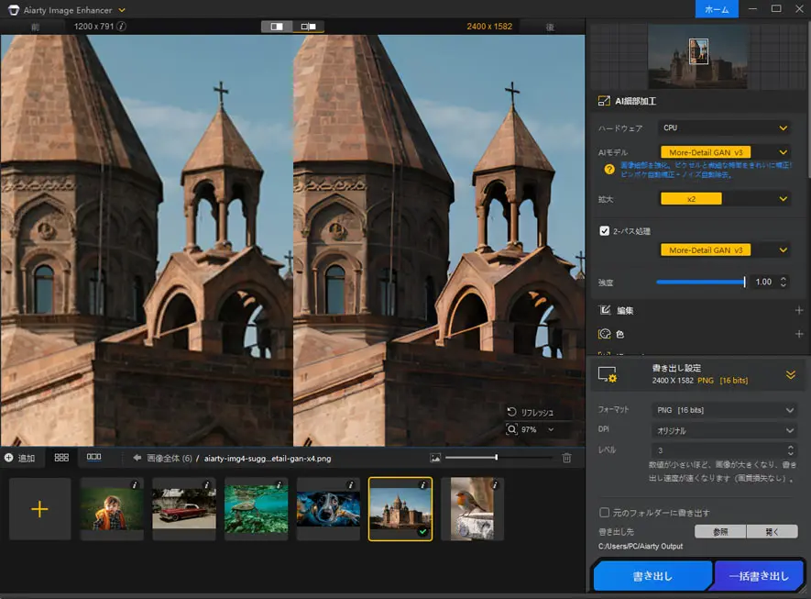
Task: Show info for red car thumbnail
Action: click(x=207, y=485)
